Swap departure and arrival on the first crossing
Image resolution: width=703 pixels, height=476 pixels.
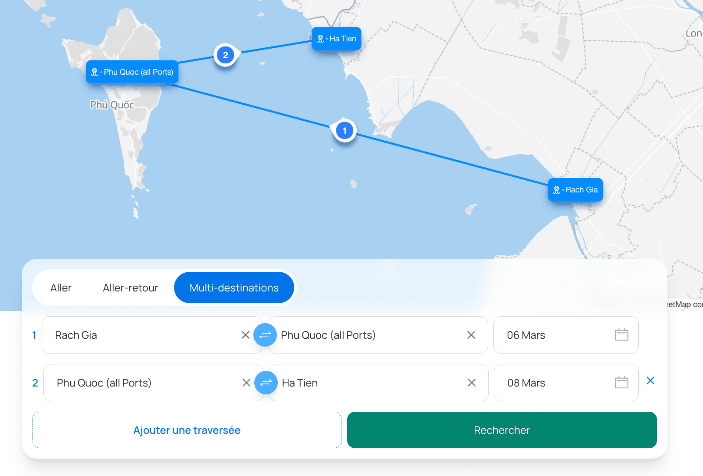265,335
